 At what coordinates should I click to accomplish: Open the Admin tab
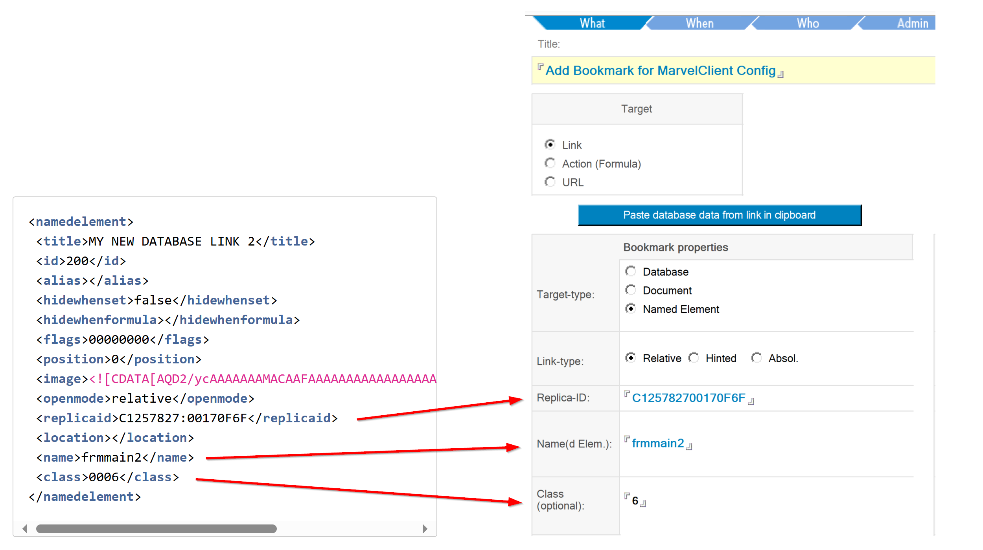[x=912, y=23]
